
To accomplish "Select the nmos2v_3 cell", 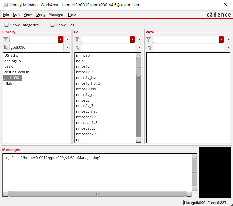I will click(x=85, y=106).
